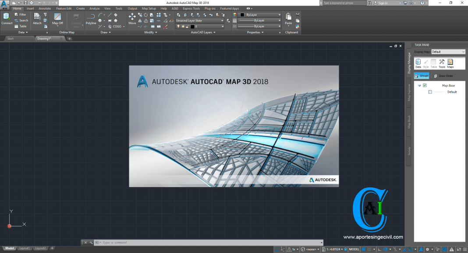Select the Mirror tool in Modify

(140, 21)
